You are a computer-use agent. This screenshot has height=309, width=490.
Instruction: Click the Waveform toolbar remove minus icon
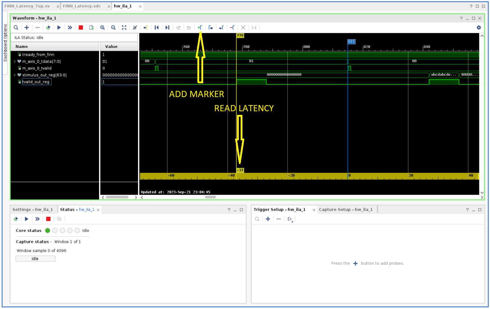(37, 28)
